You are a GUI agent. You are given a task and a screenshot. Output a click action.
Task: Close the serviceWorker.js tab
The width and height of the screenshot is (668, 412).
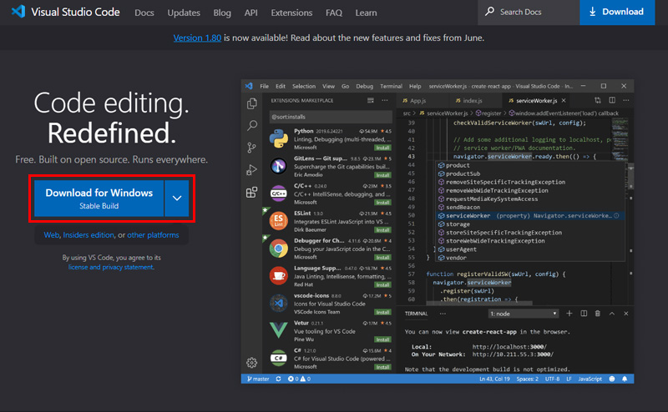coord(564,101)
